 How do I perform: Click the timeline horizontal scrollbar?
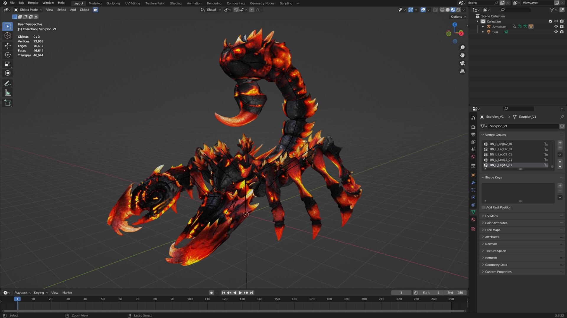pyautogui.click(x=234, y=311)
